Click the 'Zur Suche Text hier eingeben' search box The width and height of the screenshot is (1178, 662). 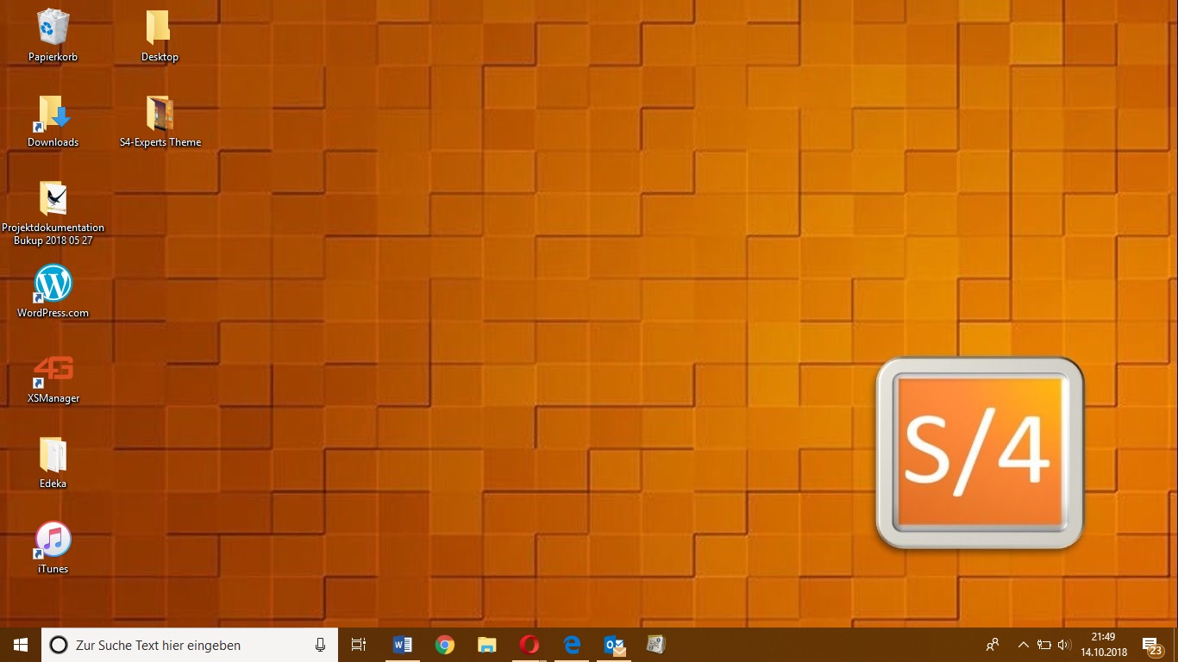(181, 645)
